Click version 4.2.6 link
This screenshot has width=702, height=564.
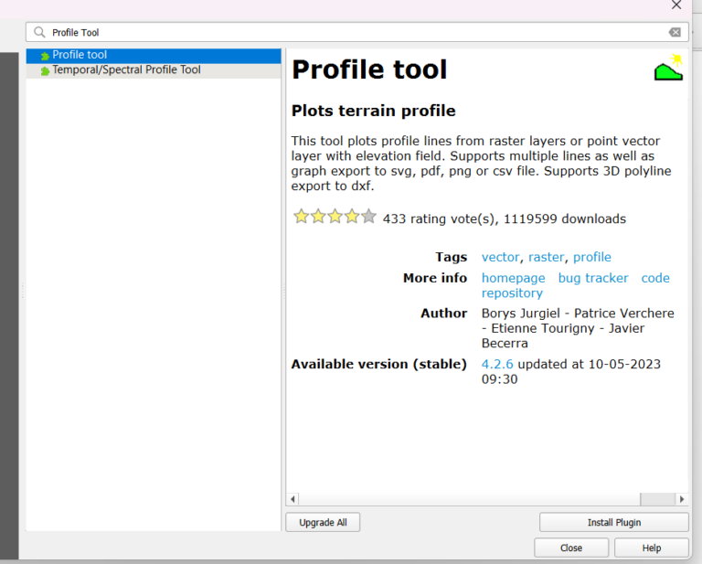coord(497,364)
